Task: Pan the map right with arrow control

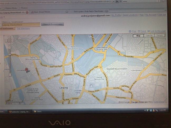Action: 13,41
